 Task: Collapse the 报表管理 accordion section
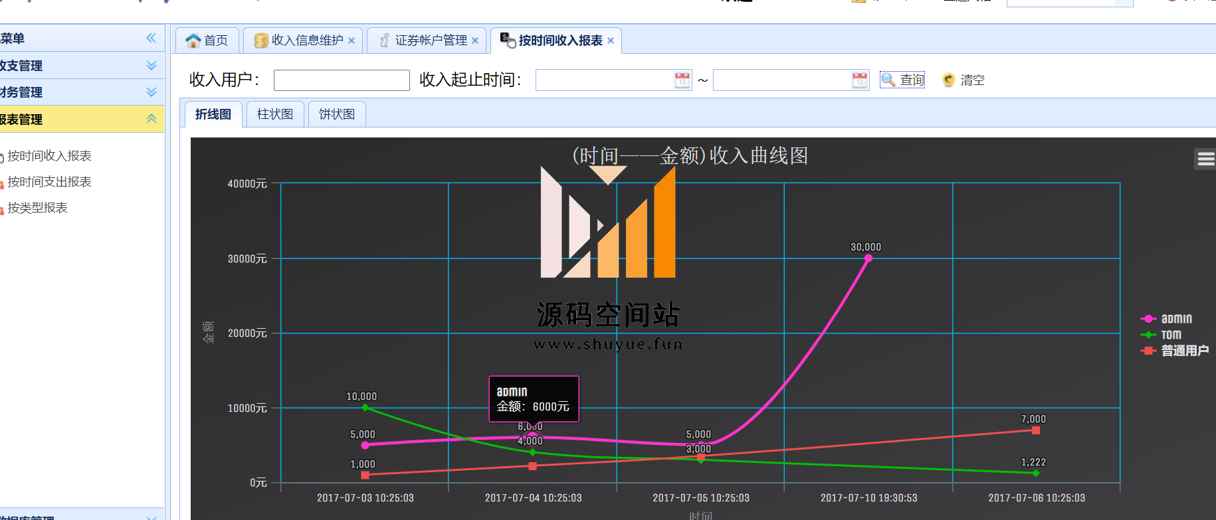pos(82,119)
